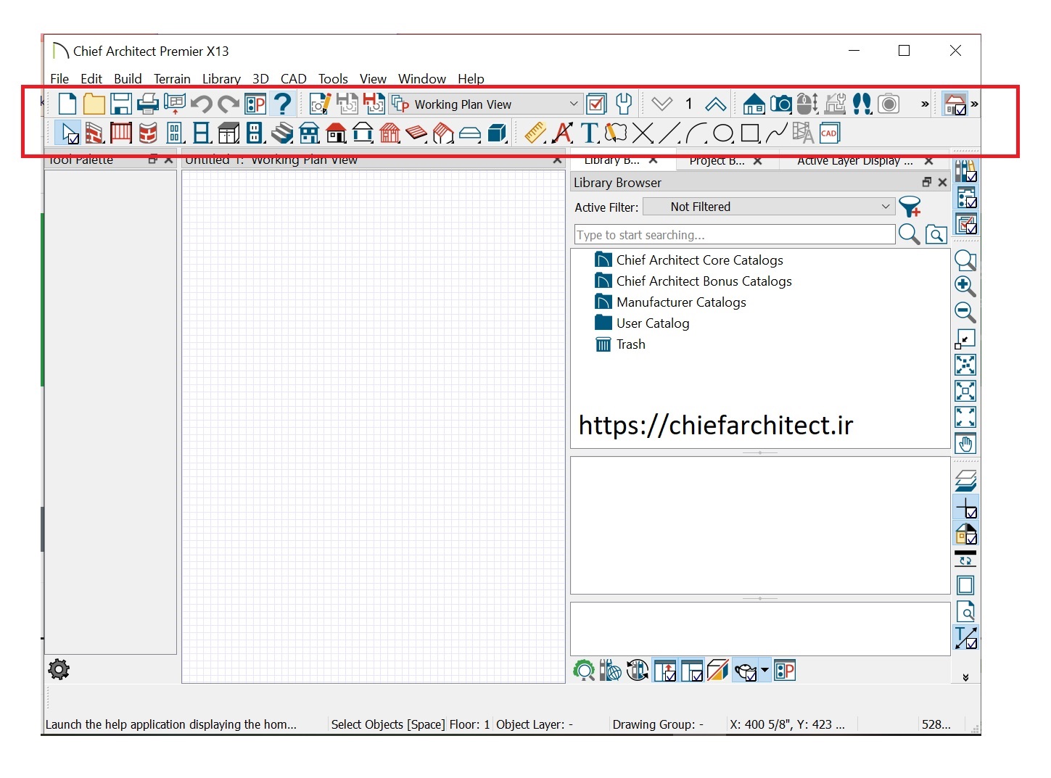Select the Tape Measure dimension tool
The height and width of the screenshot is (778, 1051).
[x=535, y=133]
